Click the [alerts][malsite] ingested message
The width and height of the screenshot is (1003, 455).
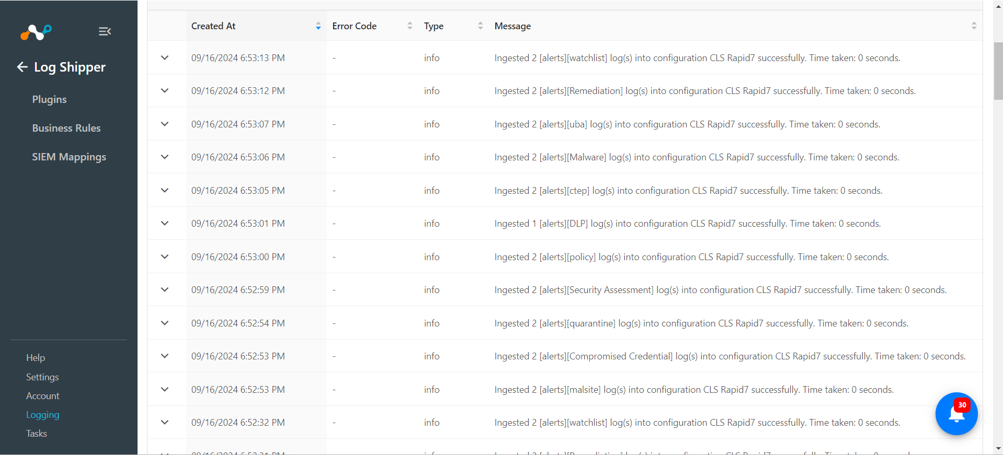[694, 390]
